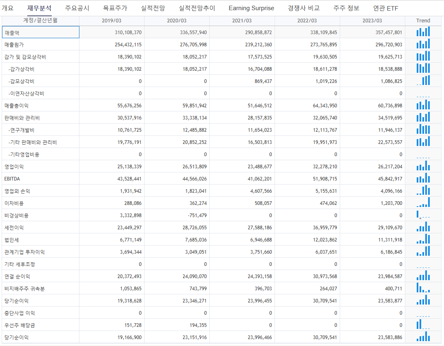
Task: Click the 계정/결산년월 header cell
Action: pyautogui.click(x=40, y=21)
